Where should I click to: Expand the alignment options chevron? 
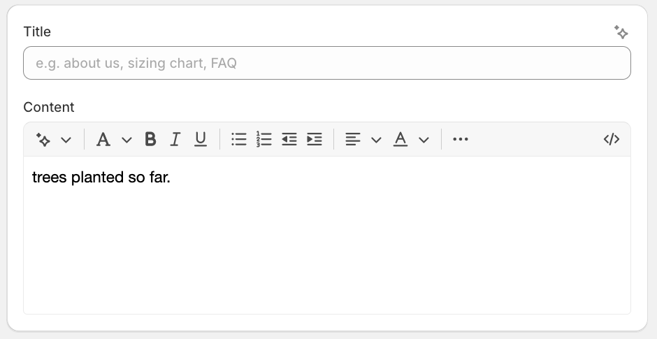point(376,140)
